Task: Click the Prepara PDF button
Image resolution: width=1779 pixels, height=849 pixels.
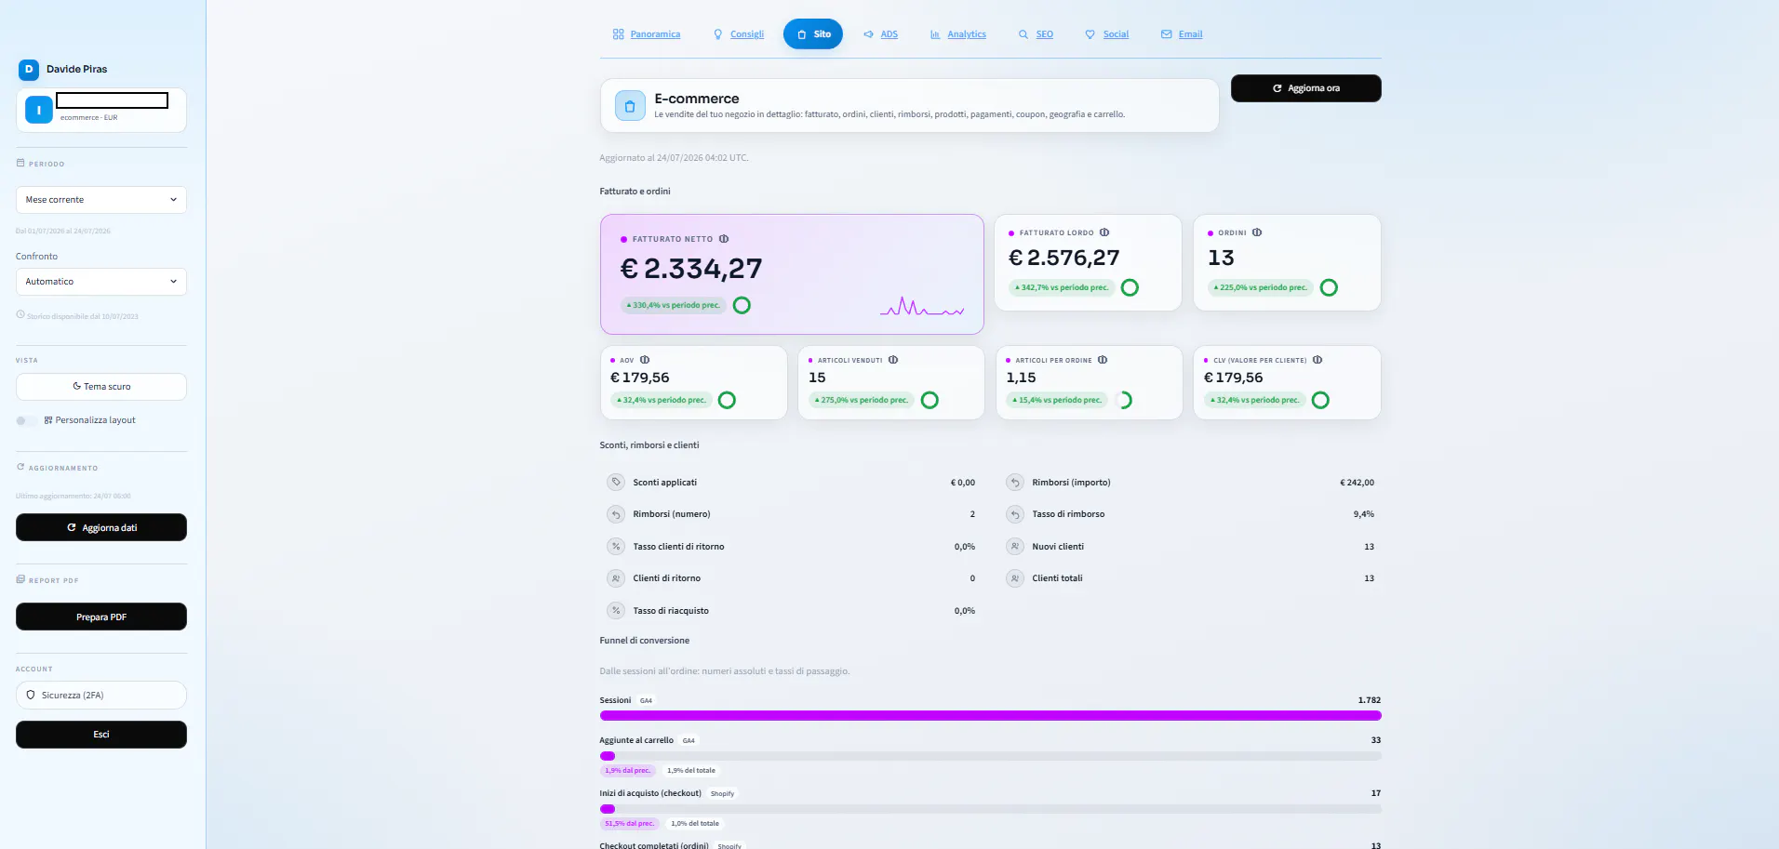Action: point(101,617)
